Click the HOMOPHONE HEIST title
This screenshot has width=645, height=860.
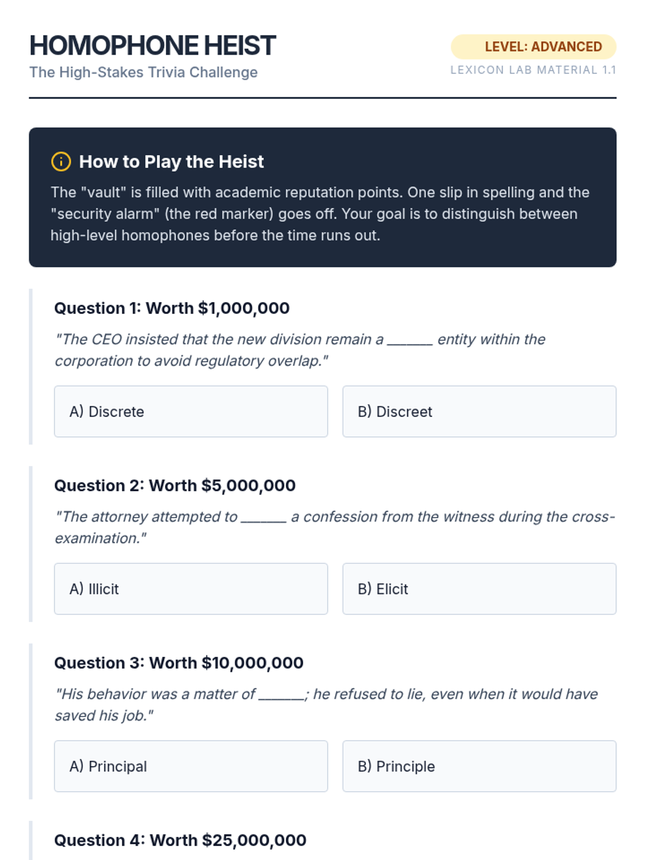click(153, 46)
